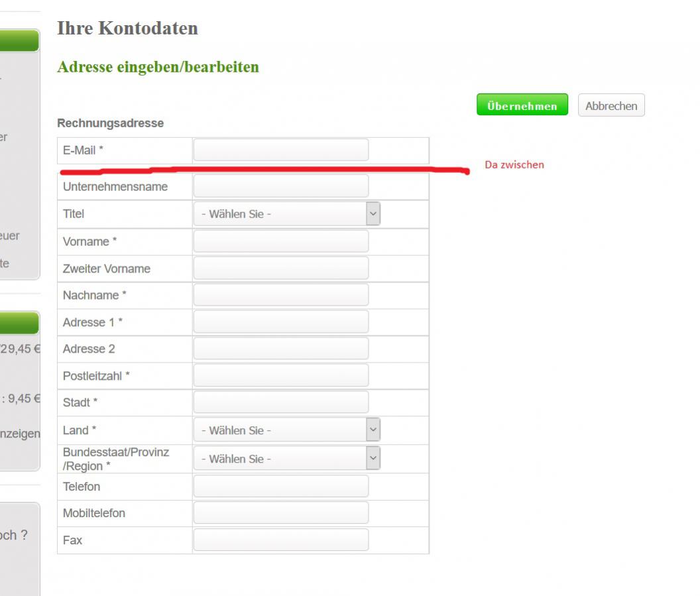Open the Titel dropdown
Viewport: 700px width, 596px height.
pos(286,214)
